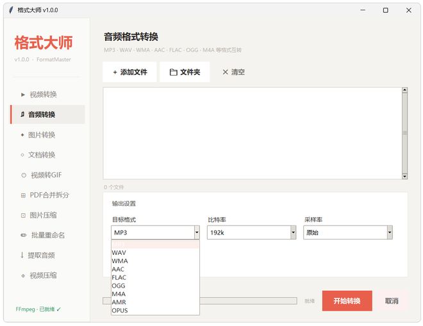Click the empty file list area
This screenshot has height=326, width=423.
pos(253,133)
